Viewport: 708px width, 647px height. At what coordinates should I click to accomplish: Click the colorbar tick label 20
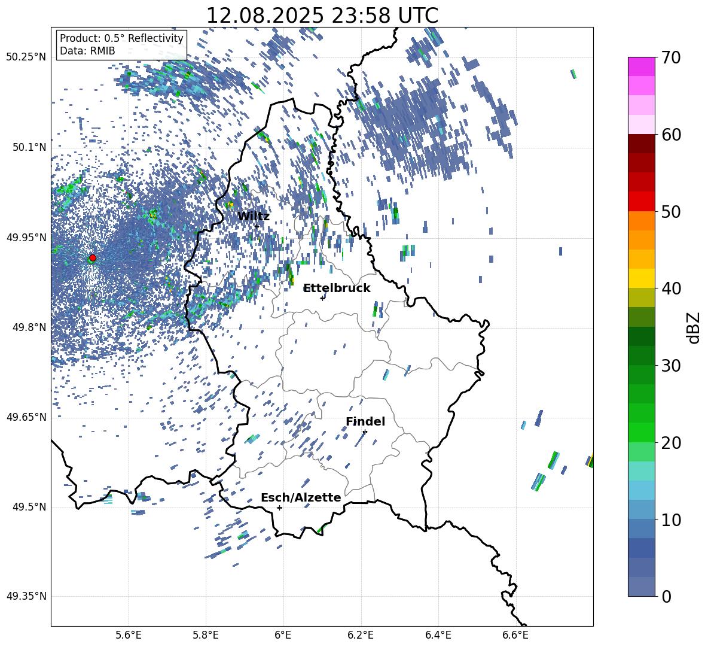click(x=671, y=443)
